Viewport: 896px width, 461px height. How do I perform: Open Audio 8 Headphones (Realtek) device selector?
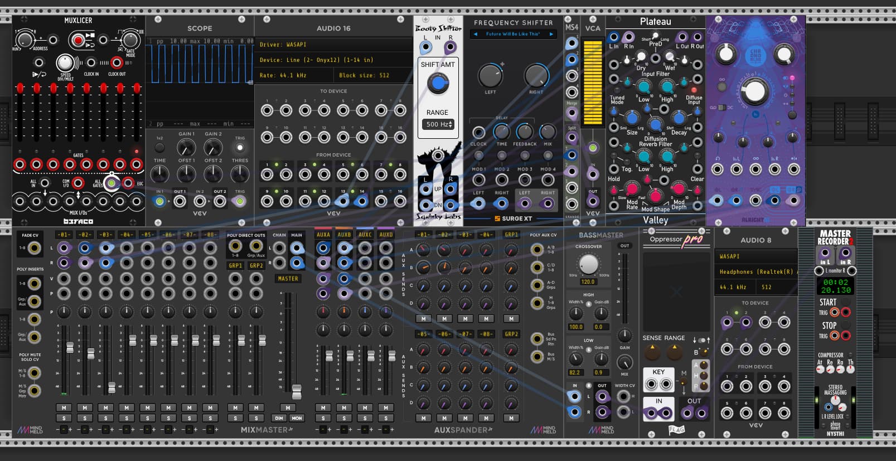pos(755,271)
